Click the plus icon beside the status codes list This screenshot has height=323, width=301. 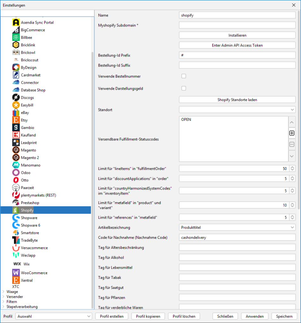tap(292, 133)
